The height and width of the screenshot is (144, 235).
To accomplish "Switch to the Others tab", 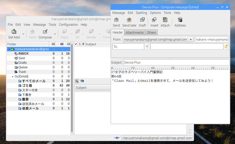I will pos(151,33).
